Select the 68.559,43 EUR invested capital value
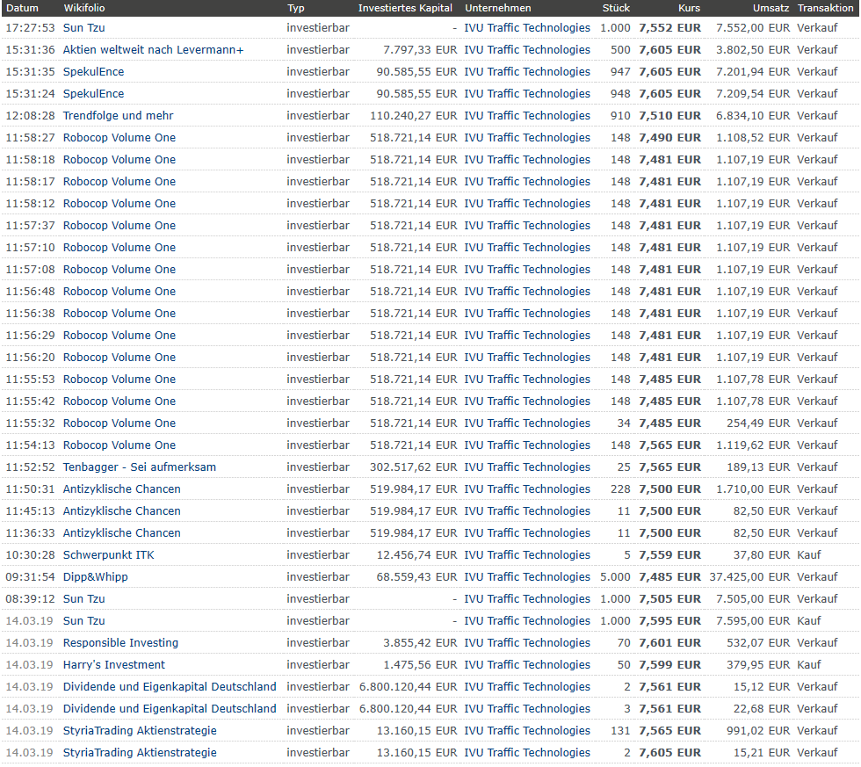 pyautogui.click(x=416, y=577)
